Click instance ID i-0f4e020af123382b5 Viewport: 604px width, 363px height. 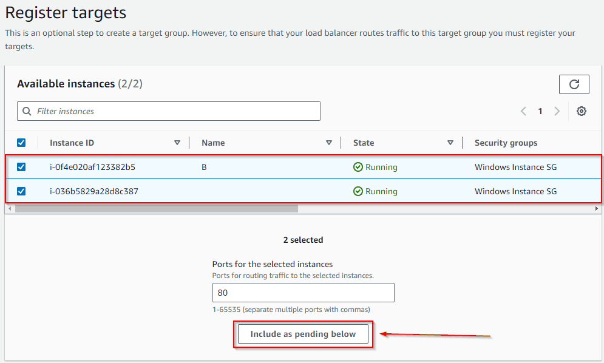point(92,167)
